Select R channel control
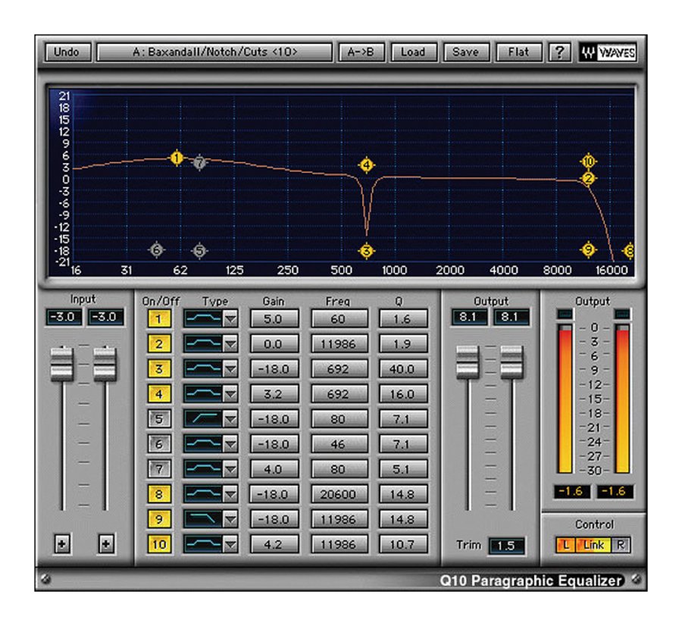This screenshot has height=626, width=682. pos(621,545)
